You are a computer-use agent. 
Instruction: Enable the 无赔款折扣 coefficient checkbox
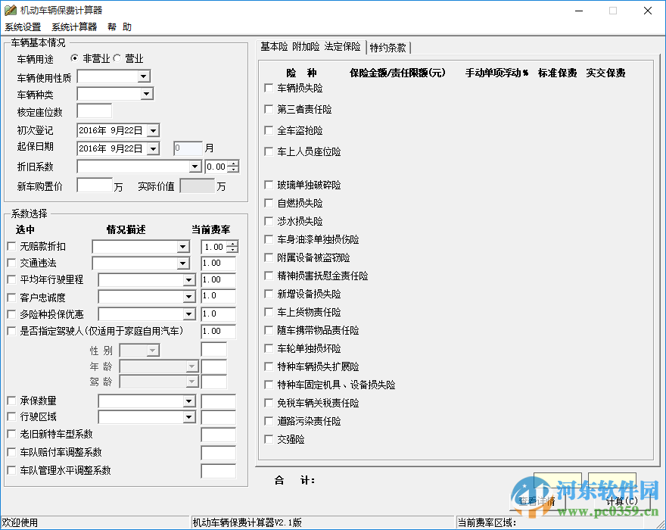pos(13,245)
